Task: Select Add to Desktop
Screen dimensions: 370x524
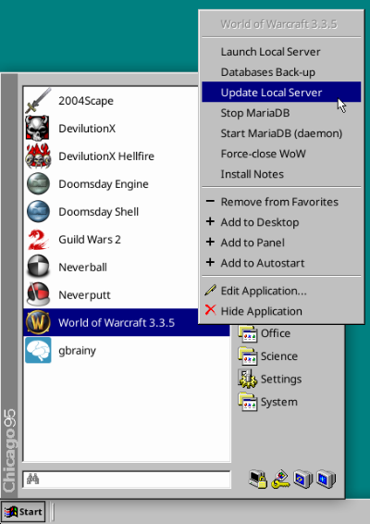Action: tap(281, 222)
